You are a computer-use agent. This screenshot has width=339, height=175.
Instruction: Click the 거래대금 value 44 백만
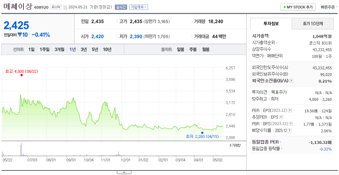[x=219, y=36]
